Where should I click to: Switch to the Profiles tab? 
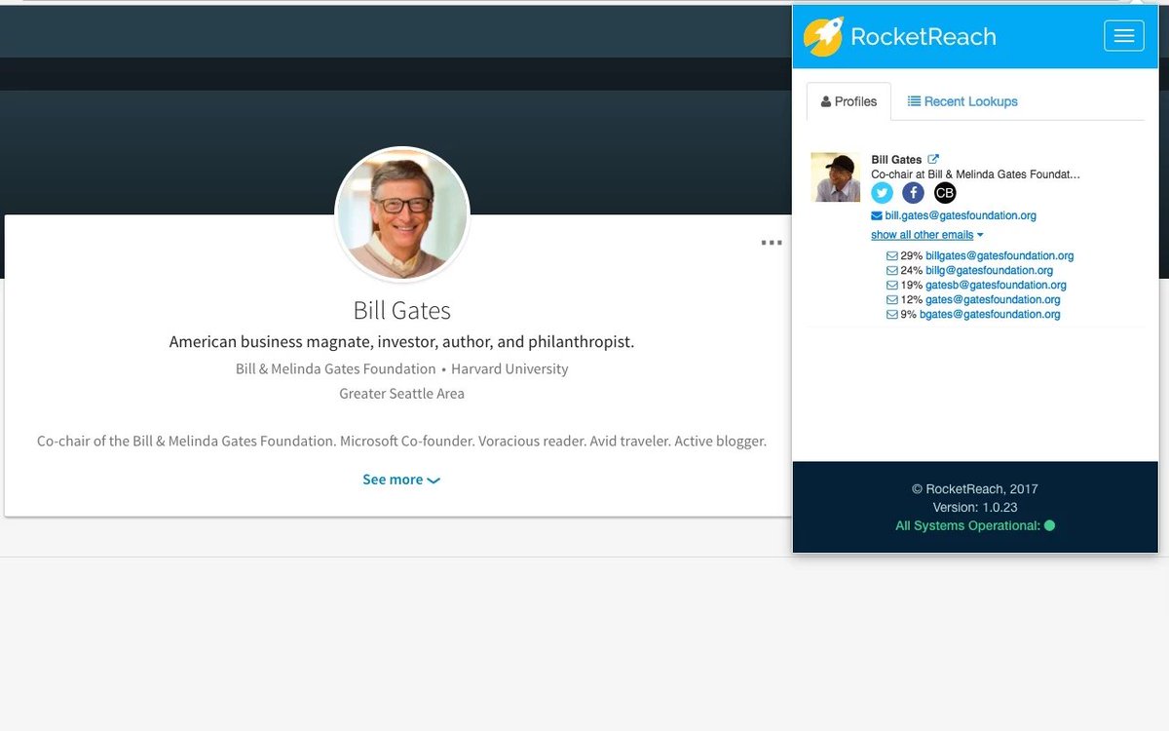click(x=848, y=101)
